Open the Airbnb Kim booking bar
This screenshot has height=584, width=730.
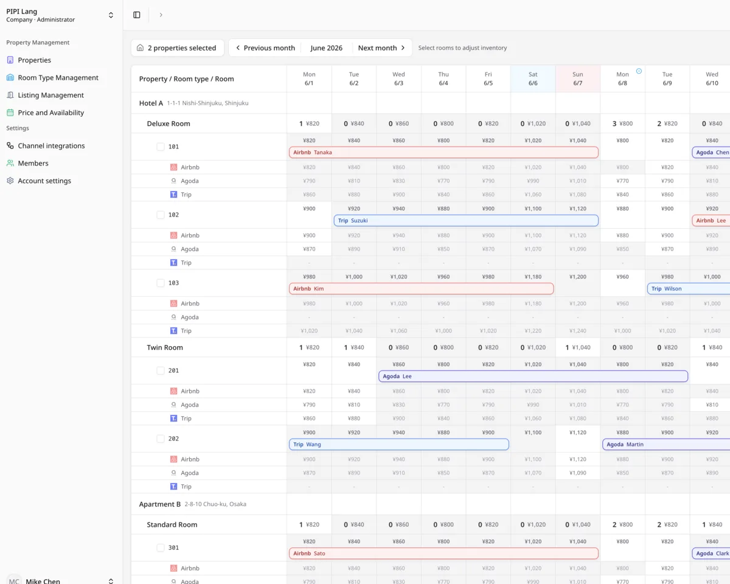tap(421, 288)
